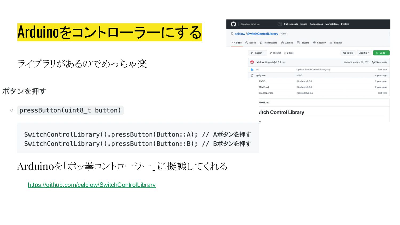
Task: Click the README.md header above the readme
Action: [264, 102]
